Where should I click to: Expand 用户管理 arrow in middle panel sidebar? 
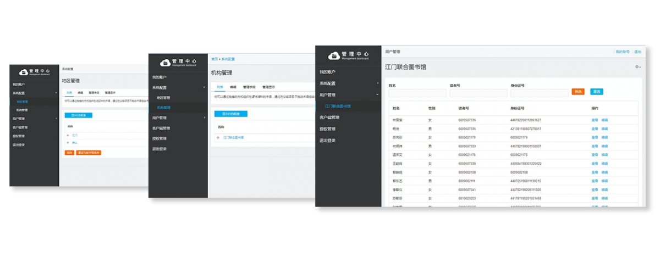coord(204,117)
